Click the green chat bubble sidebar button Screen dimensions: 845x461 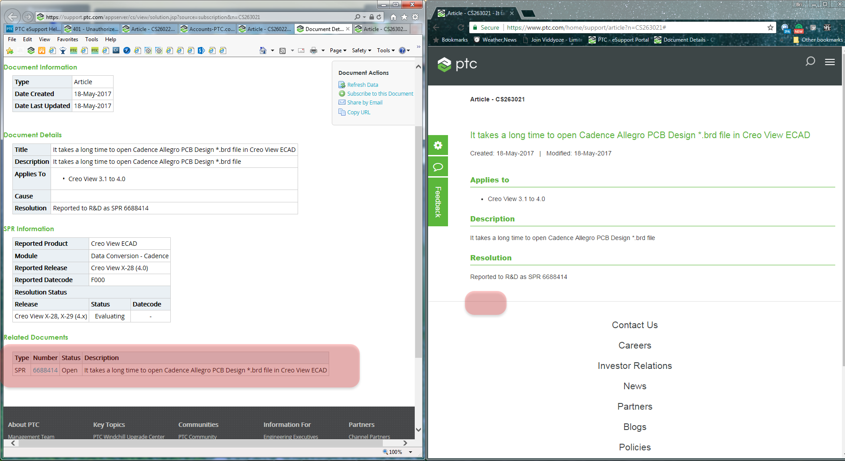[x=438, y=167]
